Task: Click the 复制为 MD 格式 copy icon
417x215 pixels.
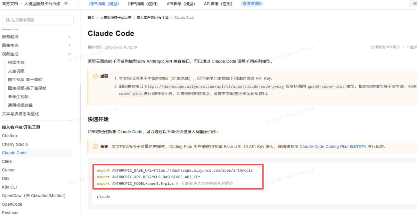Action: pyautogui.click(x=372, y=47)
